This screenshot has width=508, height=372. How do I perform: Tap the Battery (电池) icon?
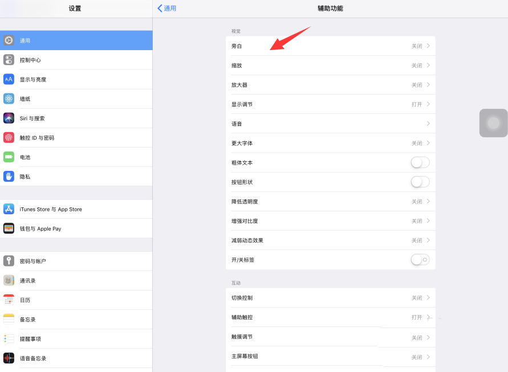(x=9, y=157)
